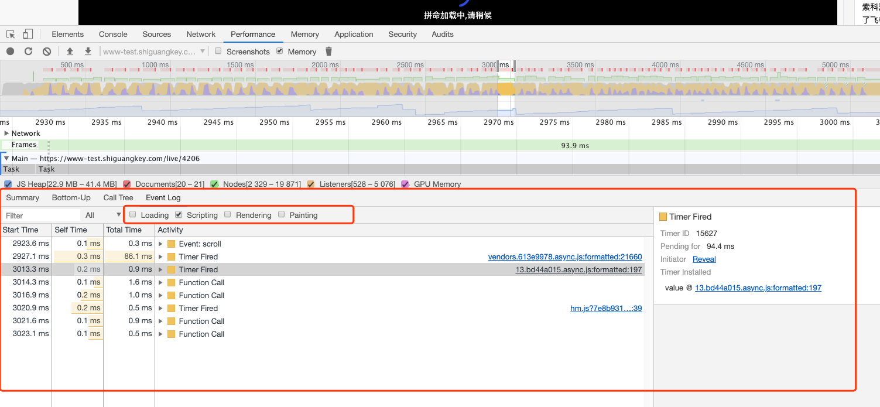This screenshot has width=880, height=407.
Task: Click the Timer ID value 15627
Action: (x=707, y=233)
